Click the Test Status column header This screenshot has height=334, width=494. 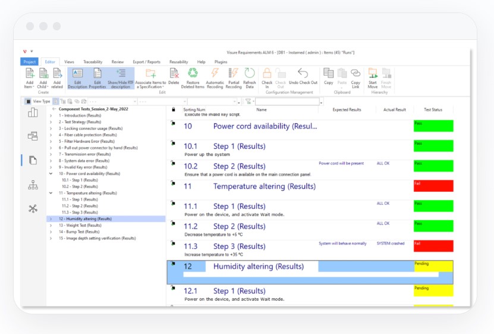(x=433, y=110)
